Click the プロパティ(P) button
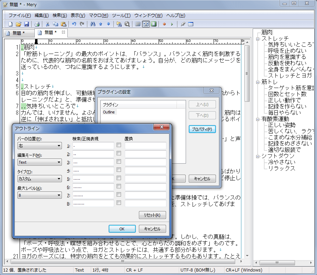 202,129
